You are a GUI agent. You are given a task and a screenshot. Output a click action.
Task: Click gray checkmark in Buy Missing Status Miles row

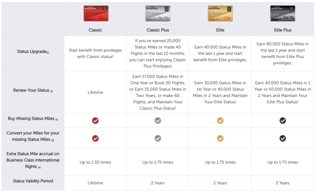tap(158, 120)
